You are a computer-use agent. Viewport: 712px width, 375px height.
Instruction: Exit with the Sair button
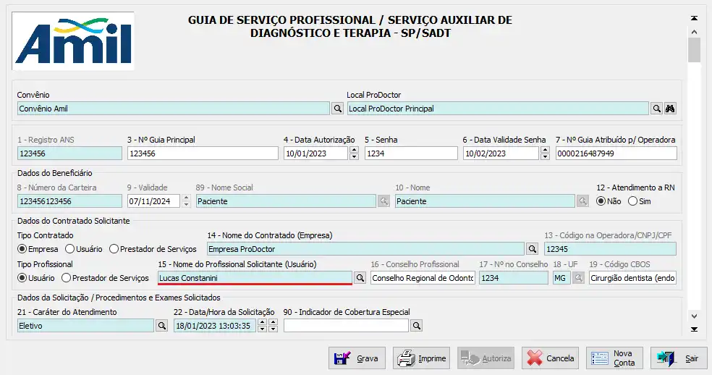click(x=679, y=358)
